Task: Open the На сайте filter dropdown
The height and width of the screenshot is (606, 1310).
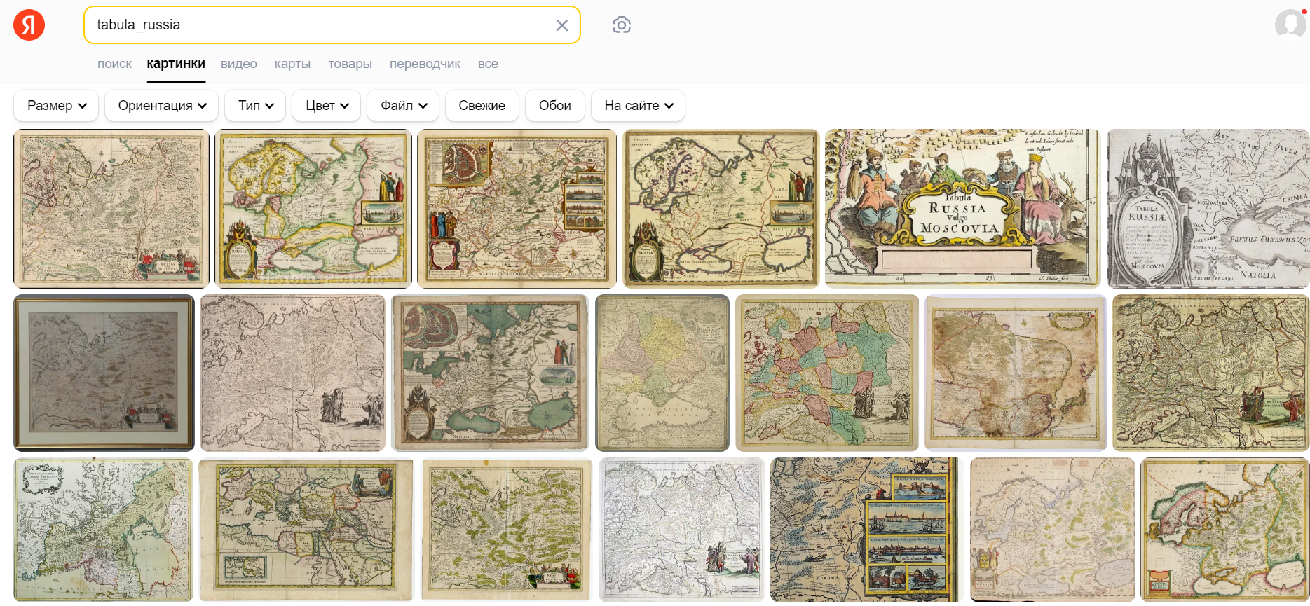Action: point(639,105)
